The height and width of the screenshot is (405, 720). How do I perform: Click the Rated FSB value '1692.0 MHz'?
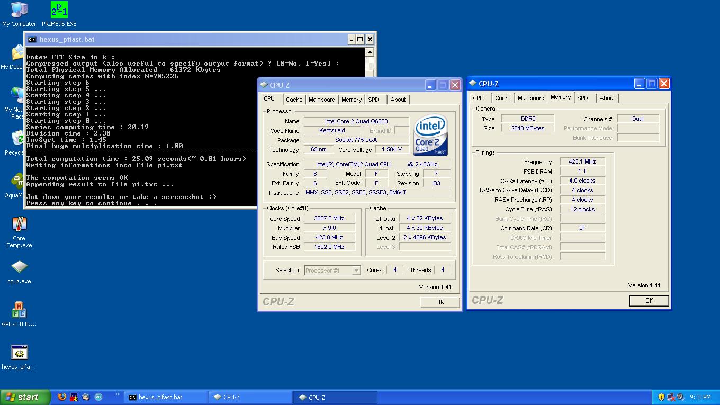pyautogui.click(x=329, y=247)
